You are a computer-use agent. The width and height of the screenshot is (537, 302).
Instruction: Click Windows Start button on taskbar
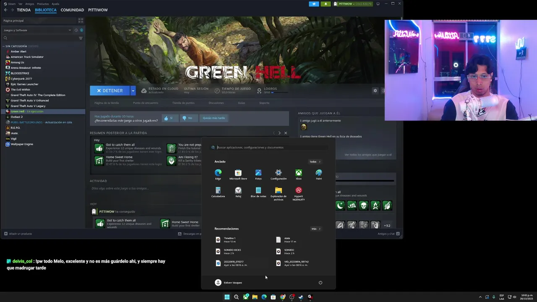[227, 297]
